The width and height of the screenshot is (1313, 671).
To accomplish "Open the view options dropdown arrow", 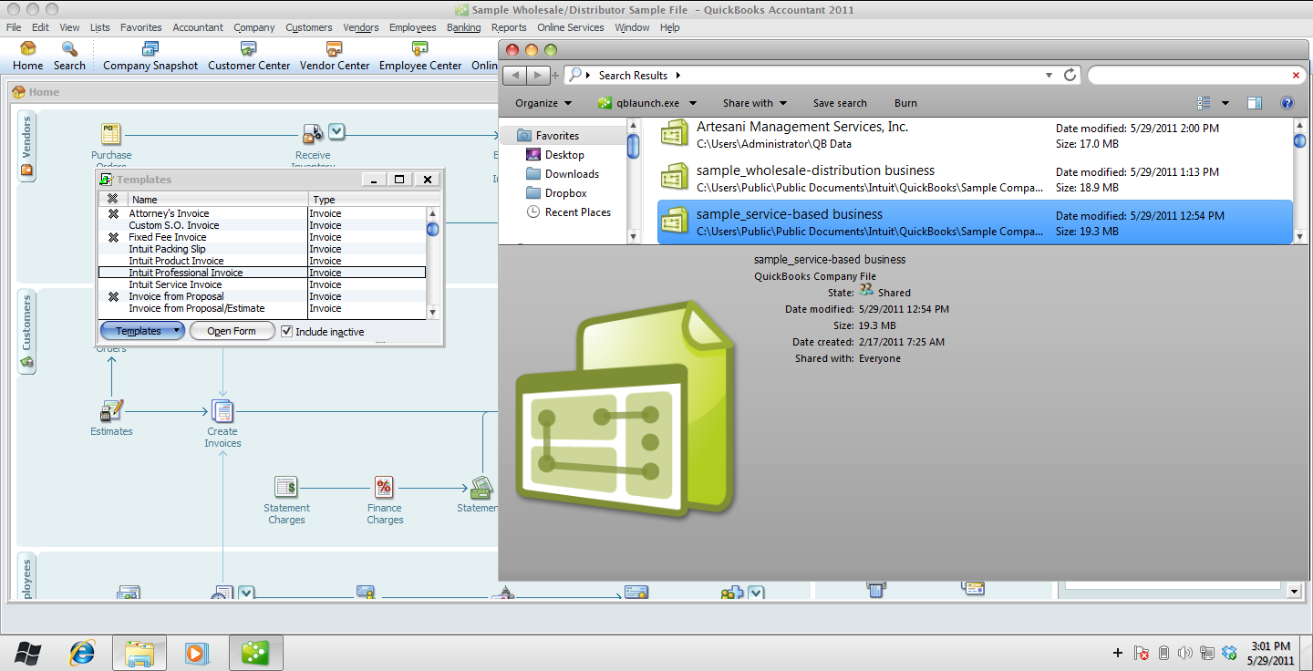I will tap(1225, 103).
